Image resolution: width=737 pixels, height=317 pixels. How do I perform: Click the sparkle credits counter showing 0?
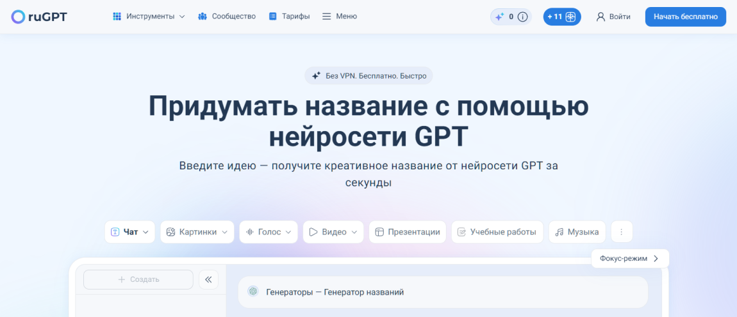click(x=511, y=17)
